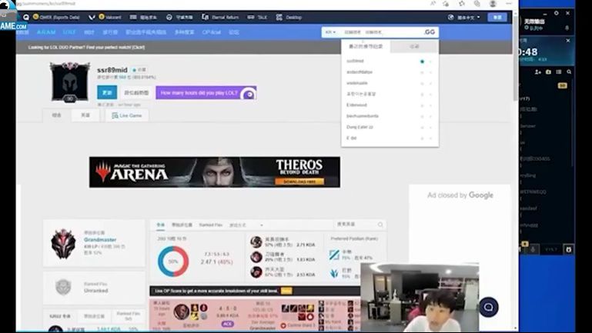592x333 pixels.
Task: Click first most-played champion icon
Action: [256, 241]
